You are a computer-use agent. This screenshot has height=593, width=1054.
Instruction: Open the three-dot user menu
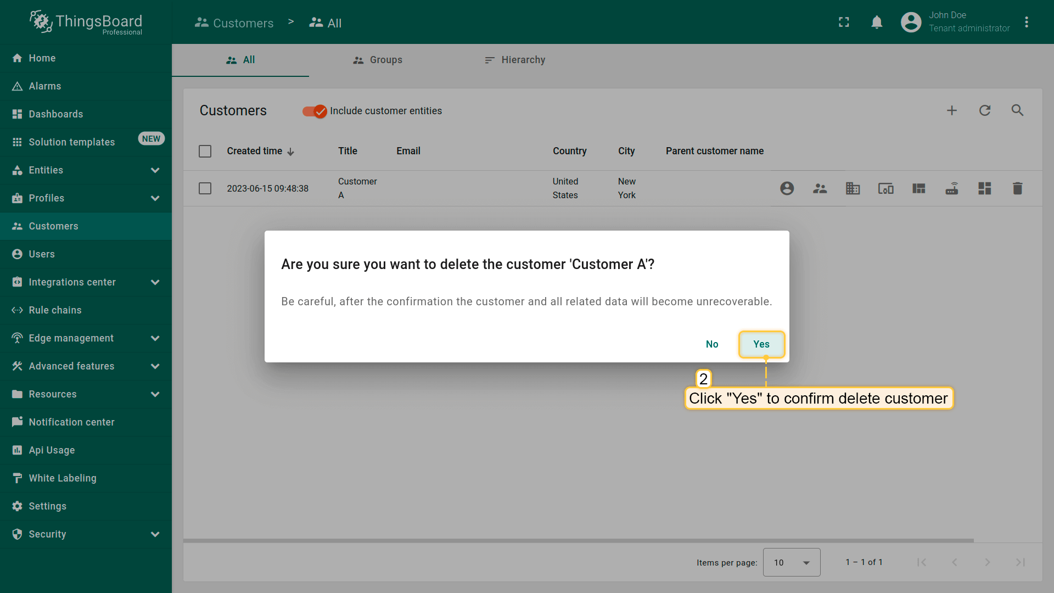(1026, 22)
